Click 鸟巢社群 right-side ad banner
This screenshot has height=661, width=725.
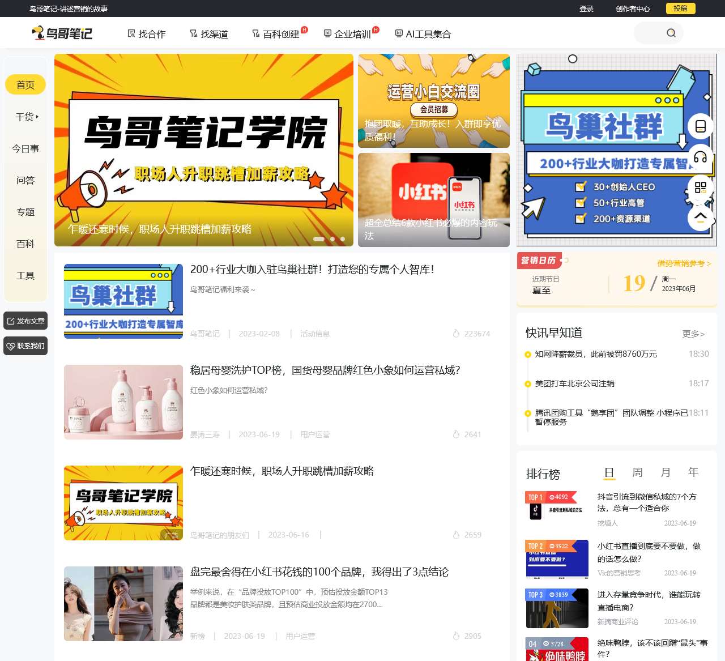[617, 150]
